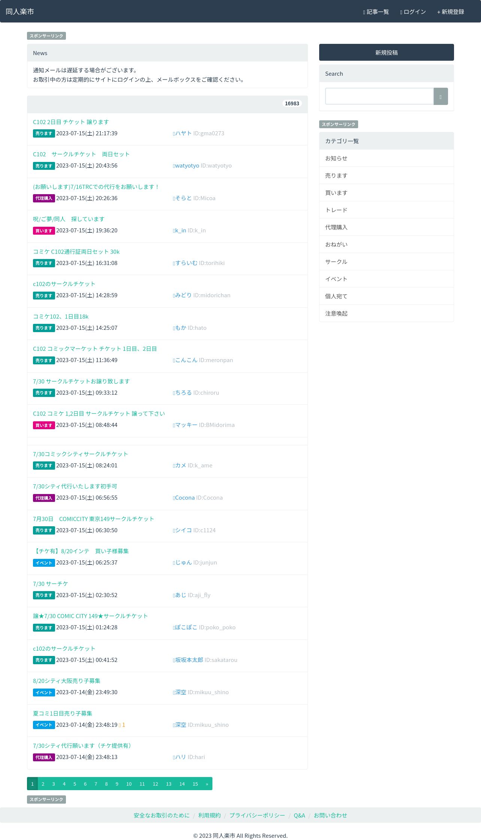Open post コミケ102、1日目18k

click(x=61, y=316)
